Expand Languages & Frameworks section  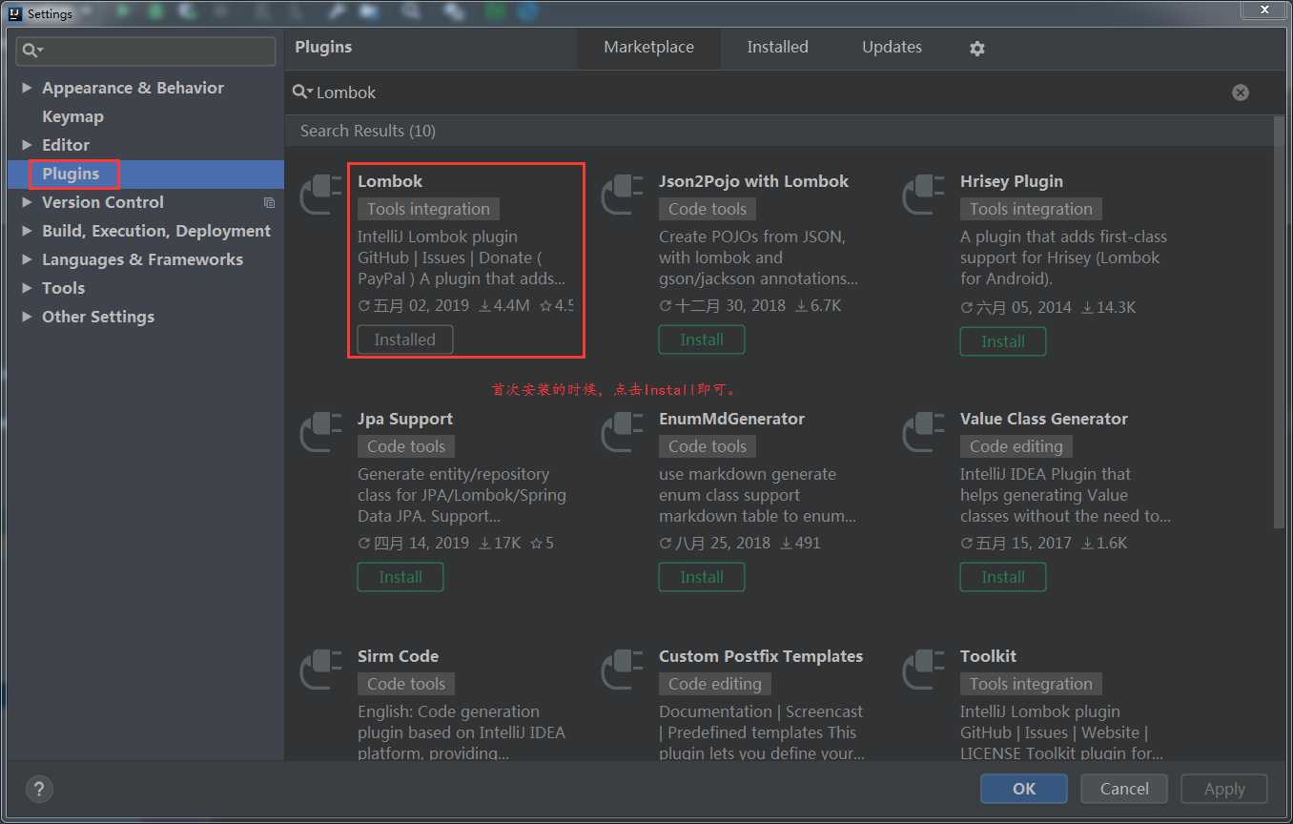tap(27, 259)
